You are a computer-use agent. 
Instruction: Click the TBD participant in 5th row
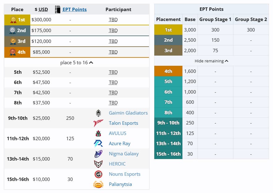tap(113, 72)
